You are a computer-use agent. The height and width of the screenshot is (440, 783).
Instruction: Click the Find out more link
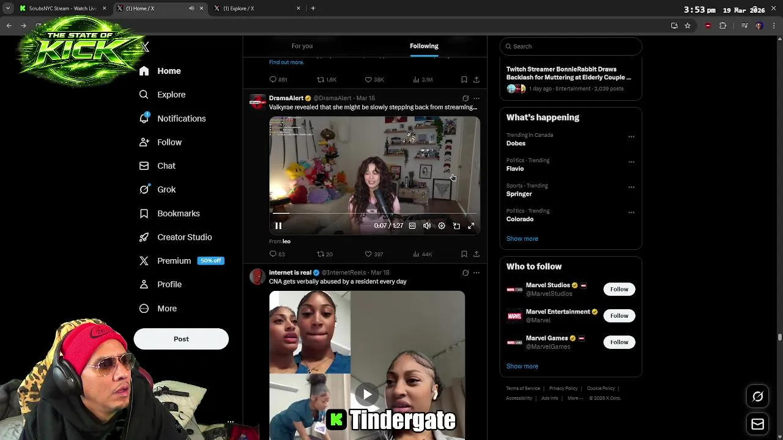tap(286, 62)
